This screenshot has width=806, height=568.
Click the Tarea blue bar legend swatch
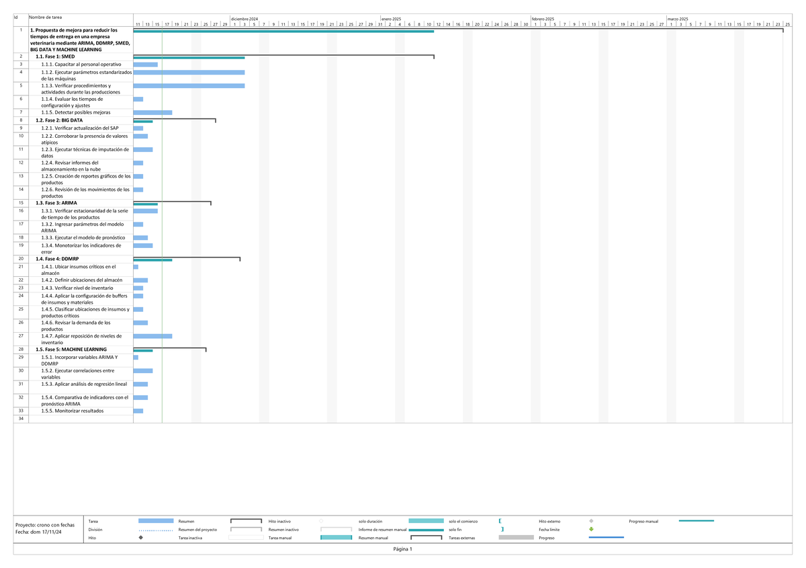[x=155, y=521]
